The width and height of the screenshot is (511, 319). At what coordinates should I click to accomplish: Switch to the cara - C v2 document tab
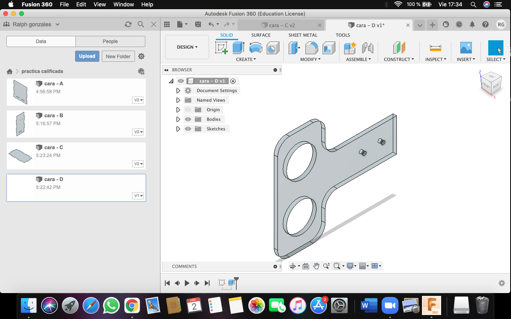click(281, 25)
